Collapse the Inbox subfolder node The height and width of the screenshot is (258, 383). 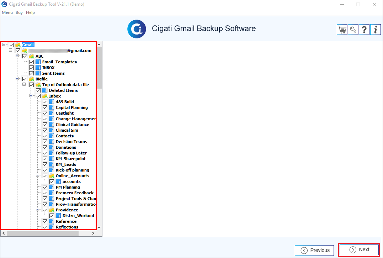click(x=31, y=96)
